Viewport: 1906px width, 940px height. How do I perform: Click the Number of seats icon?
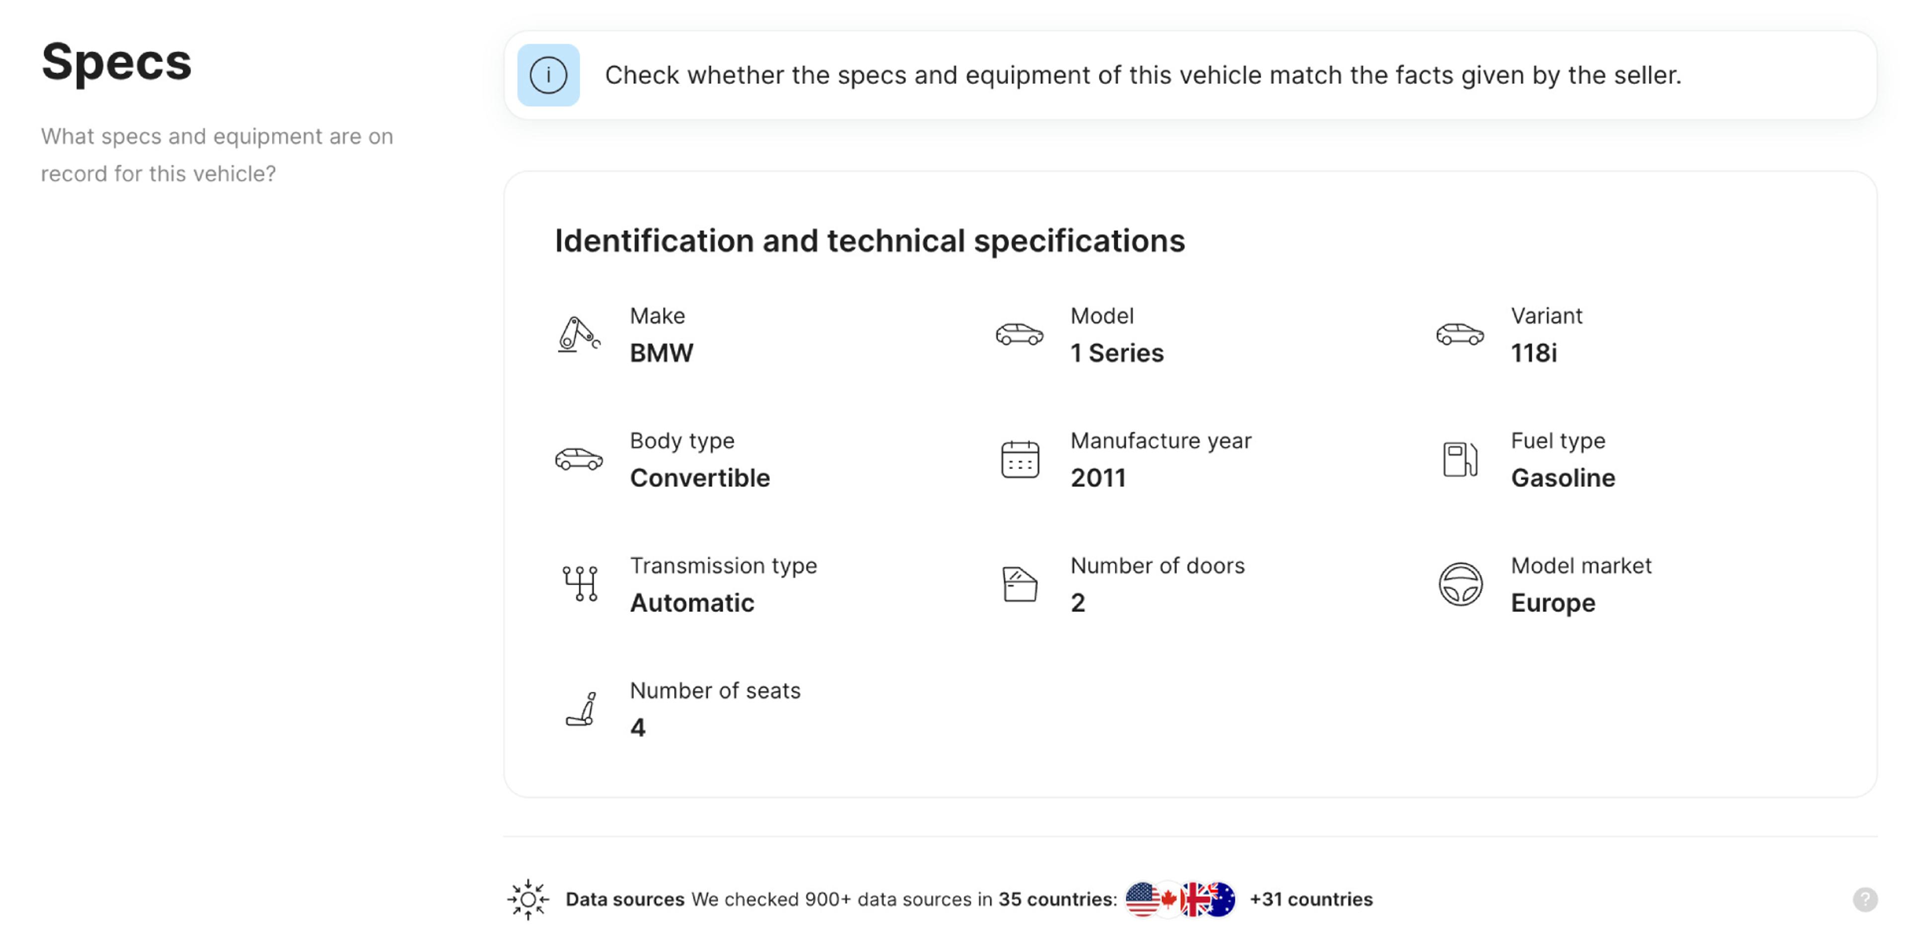click(x=581, y=709)
